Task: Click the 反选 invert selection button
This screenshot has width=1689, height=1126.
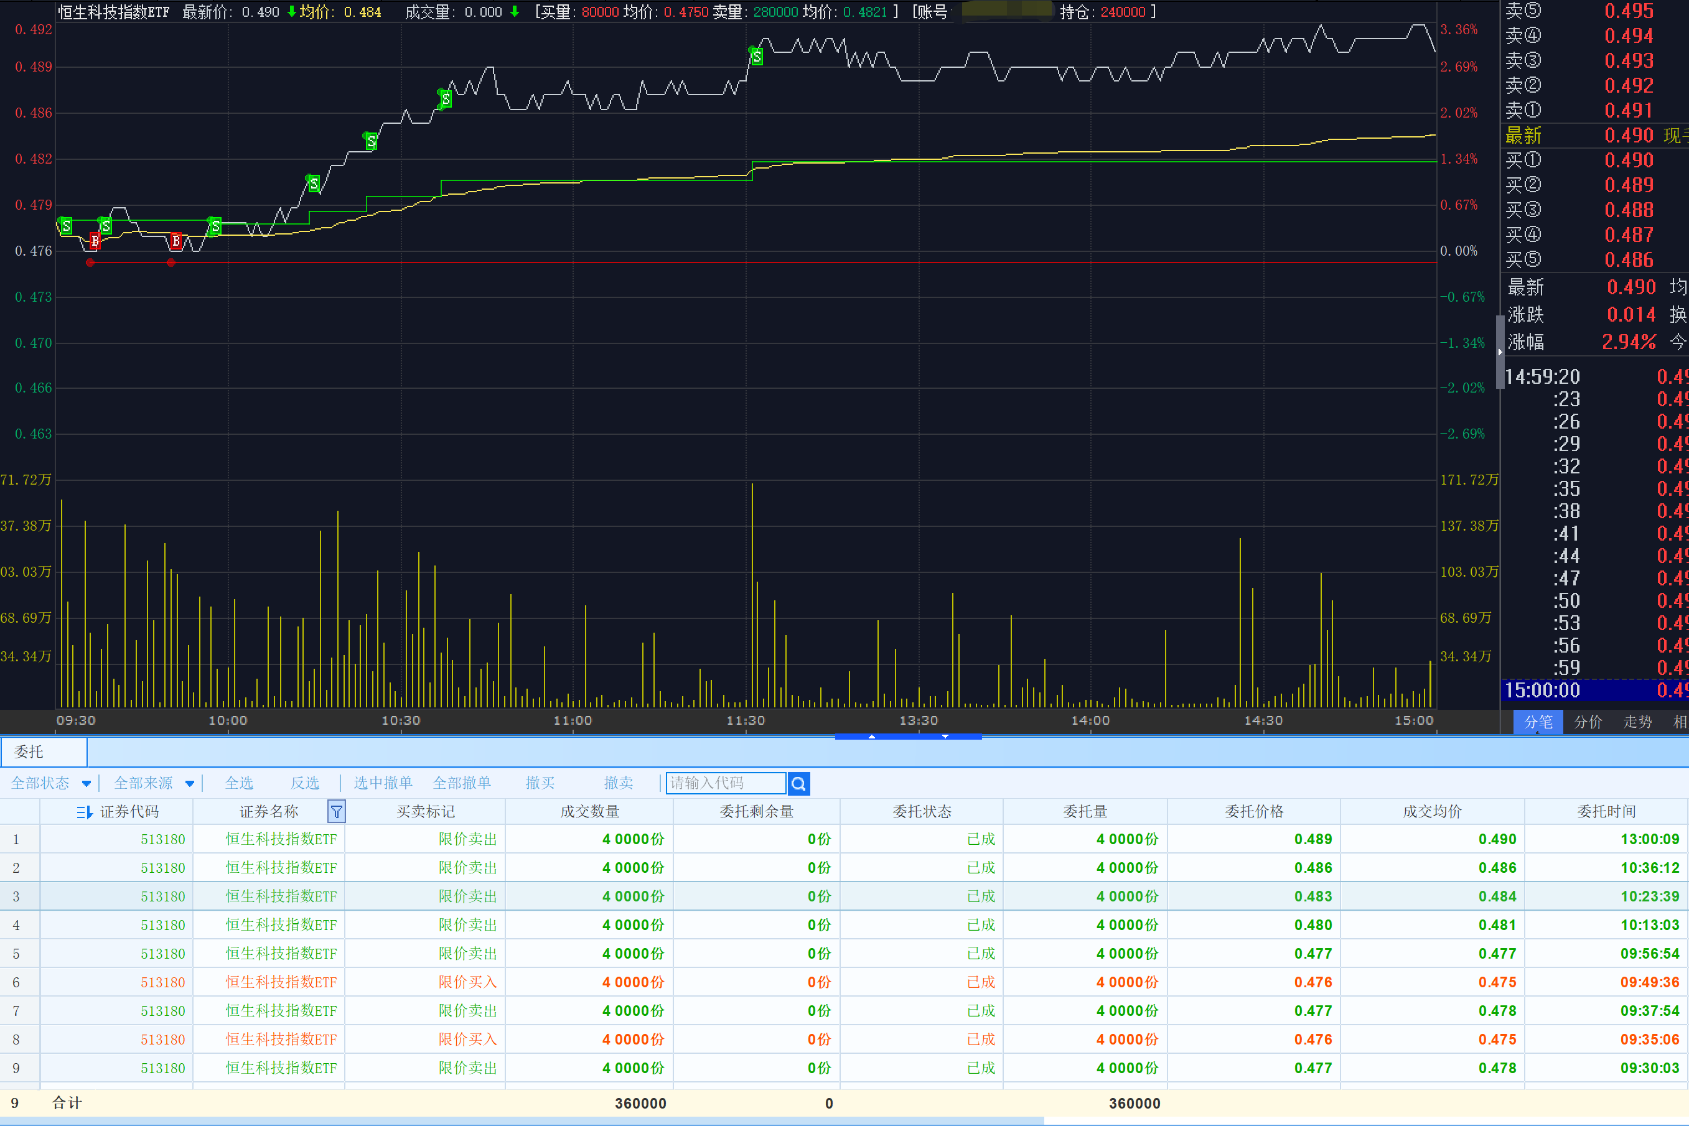Action: pyautogui.click(x=304, y=783)
